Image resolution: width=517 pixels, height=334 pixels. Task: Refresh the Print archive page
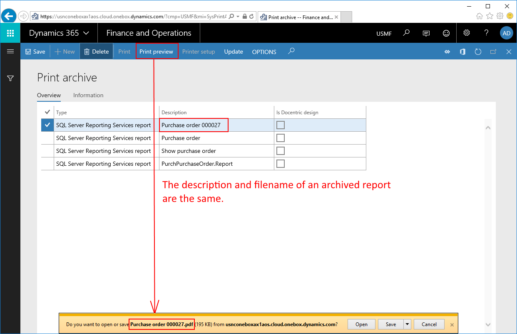pyautogui.click(x=478, y=52)
